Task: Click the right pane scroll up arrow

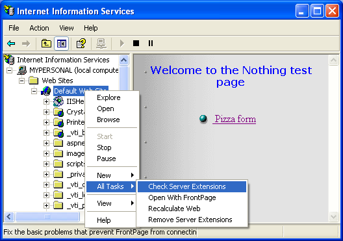Action: point(334,60)
